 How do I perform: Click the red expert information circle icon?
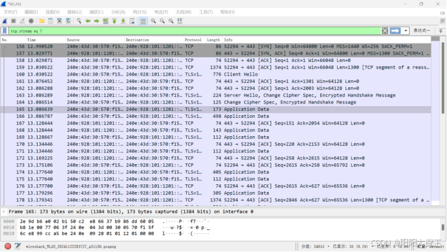point(8,246)
